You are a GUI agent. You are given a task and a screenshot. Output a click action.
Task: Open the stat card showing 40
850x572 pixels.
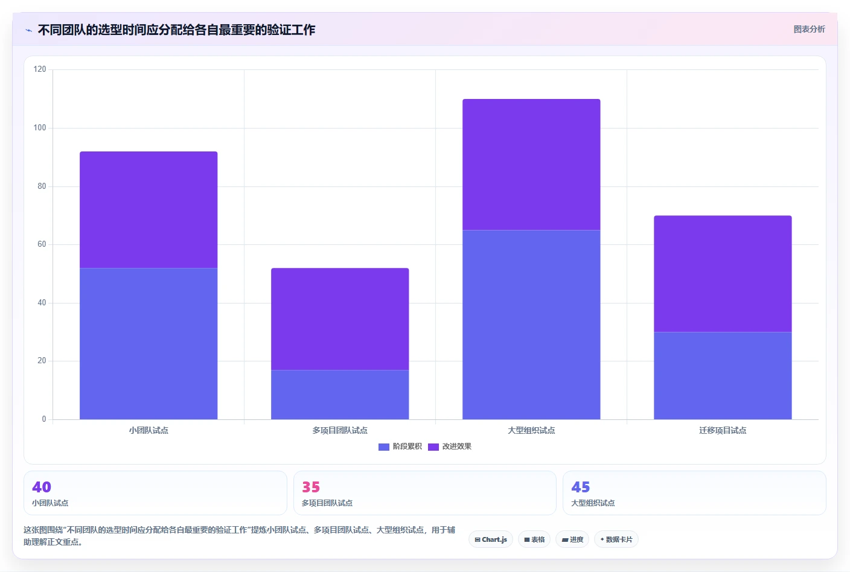[x=155, y=493]
